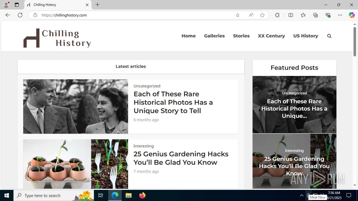358x201 pixels.
Task: Open Windows Start menu
Action: click(x=7, y=195)
